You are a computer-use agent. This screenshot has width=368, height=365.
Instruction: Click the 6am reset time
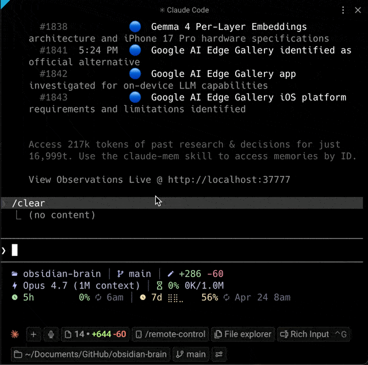115,297
